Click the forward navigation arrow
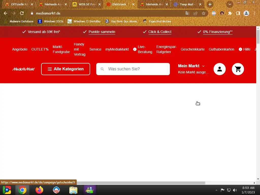The image size is (260, 195). click(14, 13)
